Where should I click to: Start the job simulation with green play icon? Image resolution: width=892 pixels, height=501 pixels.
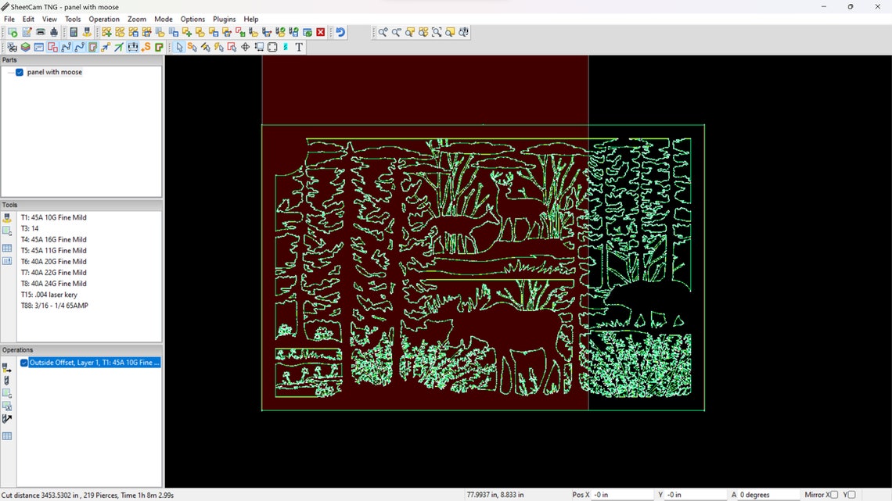tap(12, 32)
